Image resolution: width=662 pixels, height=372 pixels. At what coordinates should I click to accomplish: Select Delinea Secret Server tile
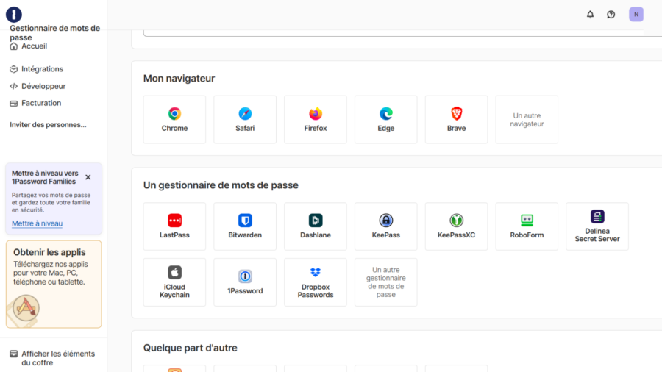(x=597, y=226)
